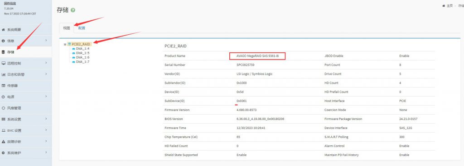Image resolution: width=464 pixels, height=166 pixels.
Task: Click chip temperature value 65
Action: tap(238, 137)
